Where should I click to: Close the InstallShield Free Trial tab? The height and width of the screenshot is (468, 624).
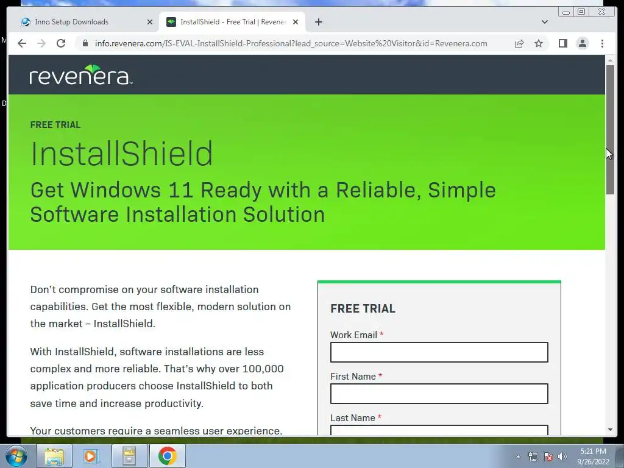296,22
